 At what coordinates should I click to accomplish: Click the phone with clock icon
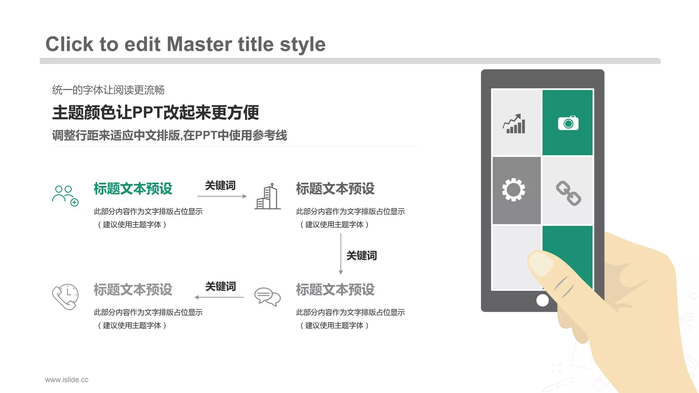[x=65, y=296]
